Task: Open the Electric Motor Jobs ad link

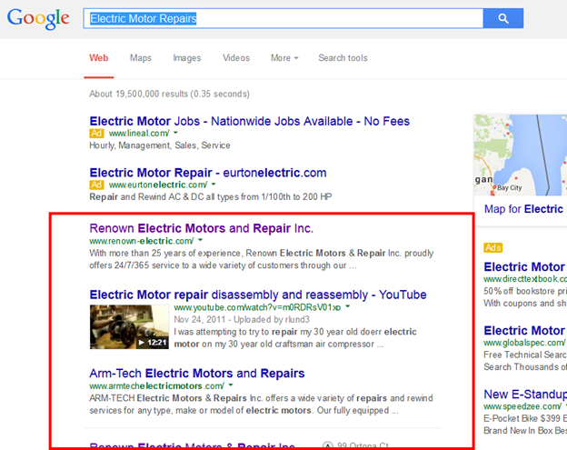Action: [x=250, y=121]
